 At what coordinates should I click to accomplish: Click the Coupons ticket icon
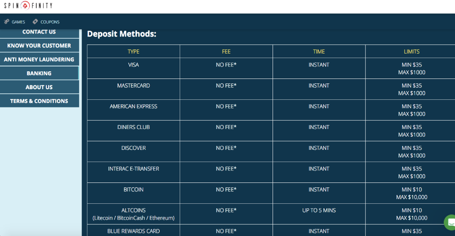coord(35,22)
